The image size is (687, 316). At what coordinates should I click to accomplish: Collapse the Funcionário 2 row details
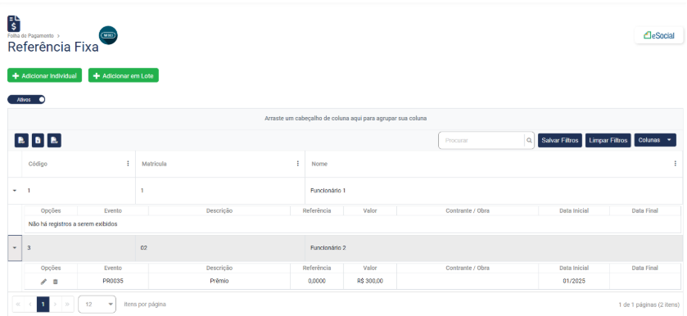click(15, 248)
